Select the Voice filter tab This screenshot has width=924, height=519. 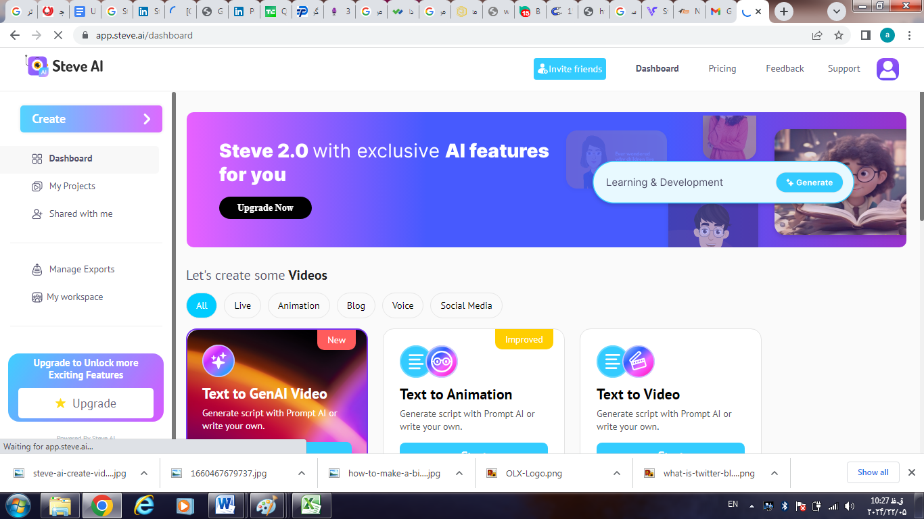(x=402, y=305)
